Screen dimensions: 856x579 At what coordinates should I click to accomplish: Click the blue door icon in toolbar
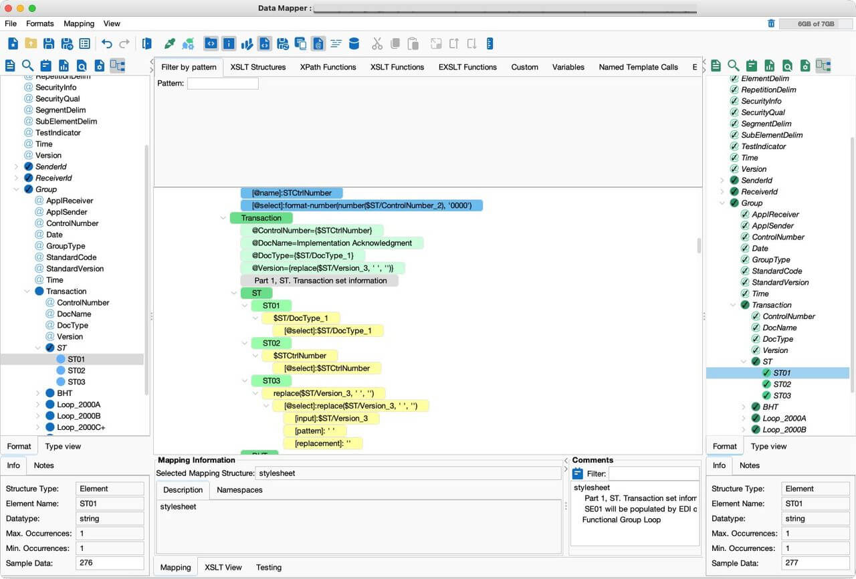click(146, 44)
